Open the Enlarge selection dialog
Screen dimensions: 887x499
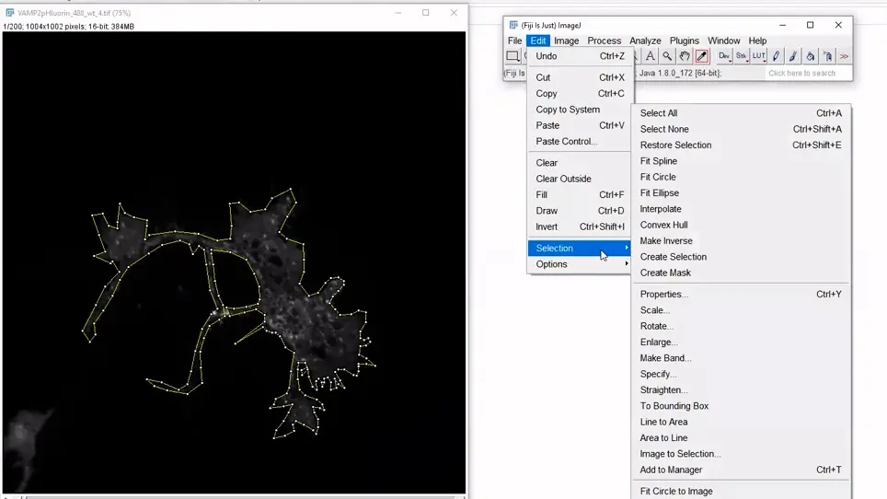click(741, 342)
